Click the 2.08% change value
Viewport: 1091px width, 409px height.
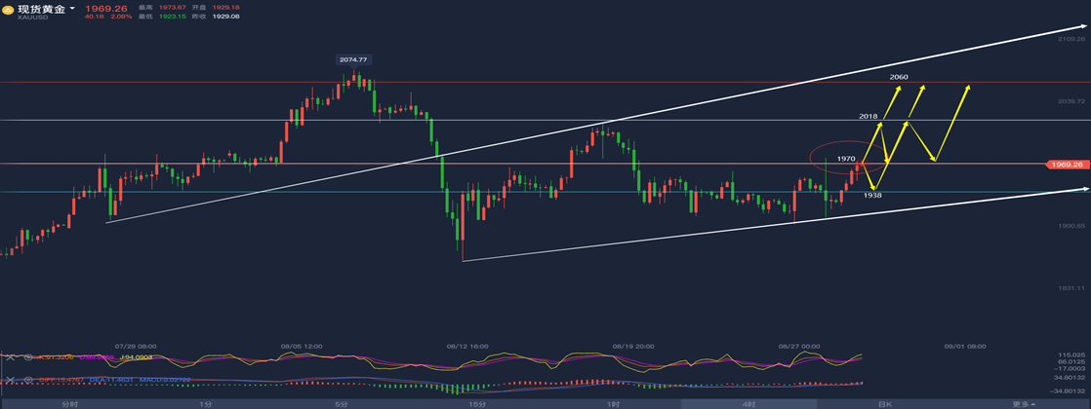[x=121, y=17]
